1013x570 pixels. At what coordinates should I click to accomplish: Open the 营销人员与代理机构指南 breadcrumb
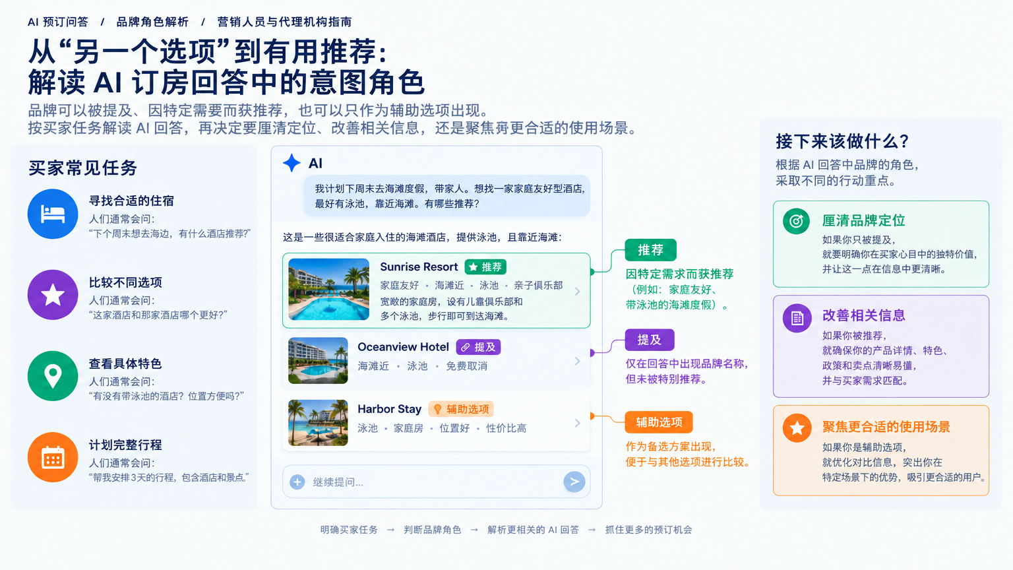pos(284,22)
